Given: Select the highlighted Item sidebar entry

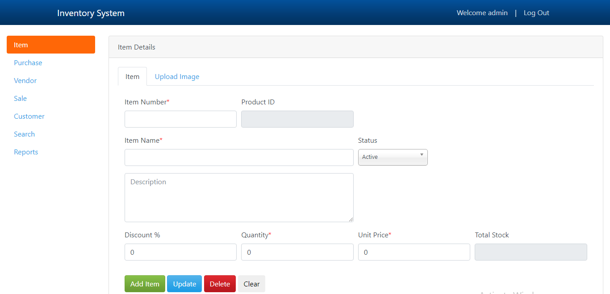Looking at the screenshot, I should coord(50,45).
